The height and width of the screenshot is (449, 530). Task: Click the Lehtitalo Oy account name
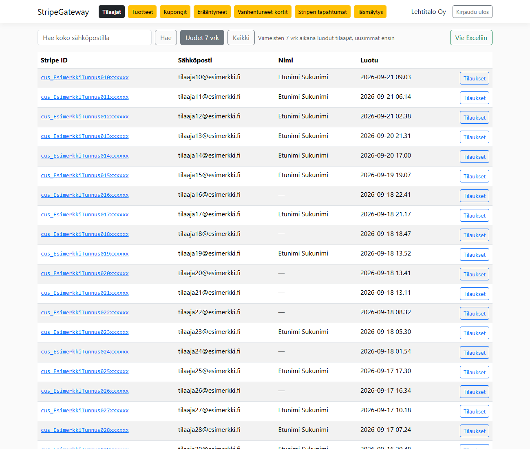(x=428, y=12)
